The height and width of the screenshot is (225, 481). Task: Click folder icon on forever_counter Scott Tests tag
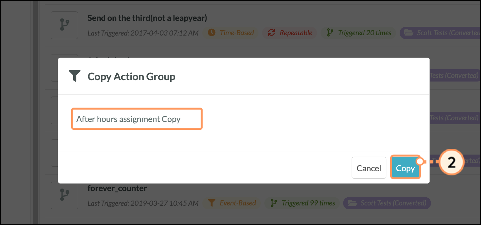click(x=352, y=203)
